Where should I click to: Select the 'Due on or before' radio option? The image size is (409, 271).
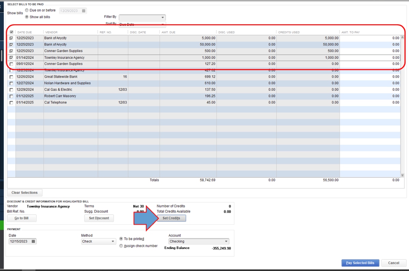(x=27, y=10)
